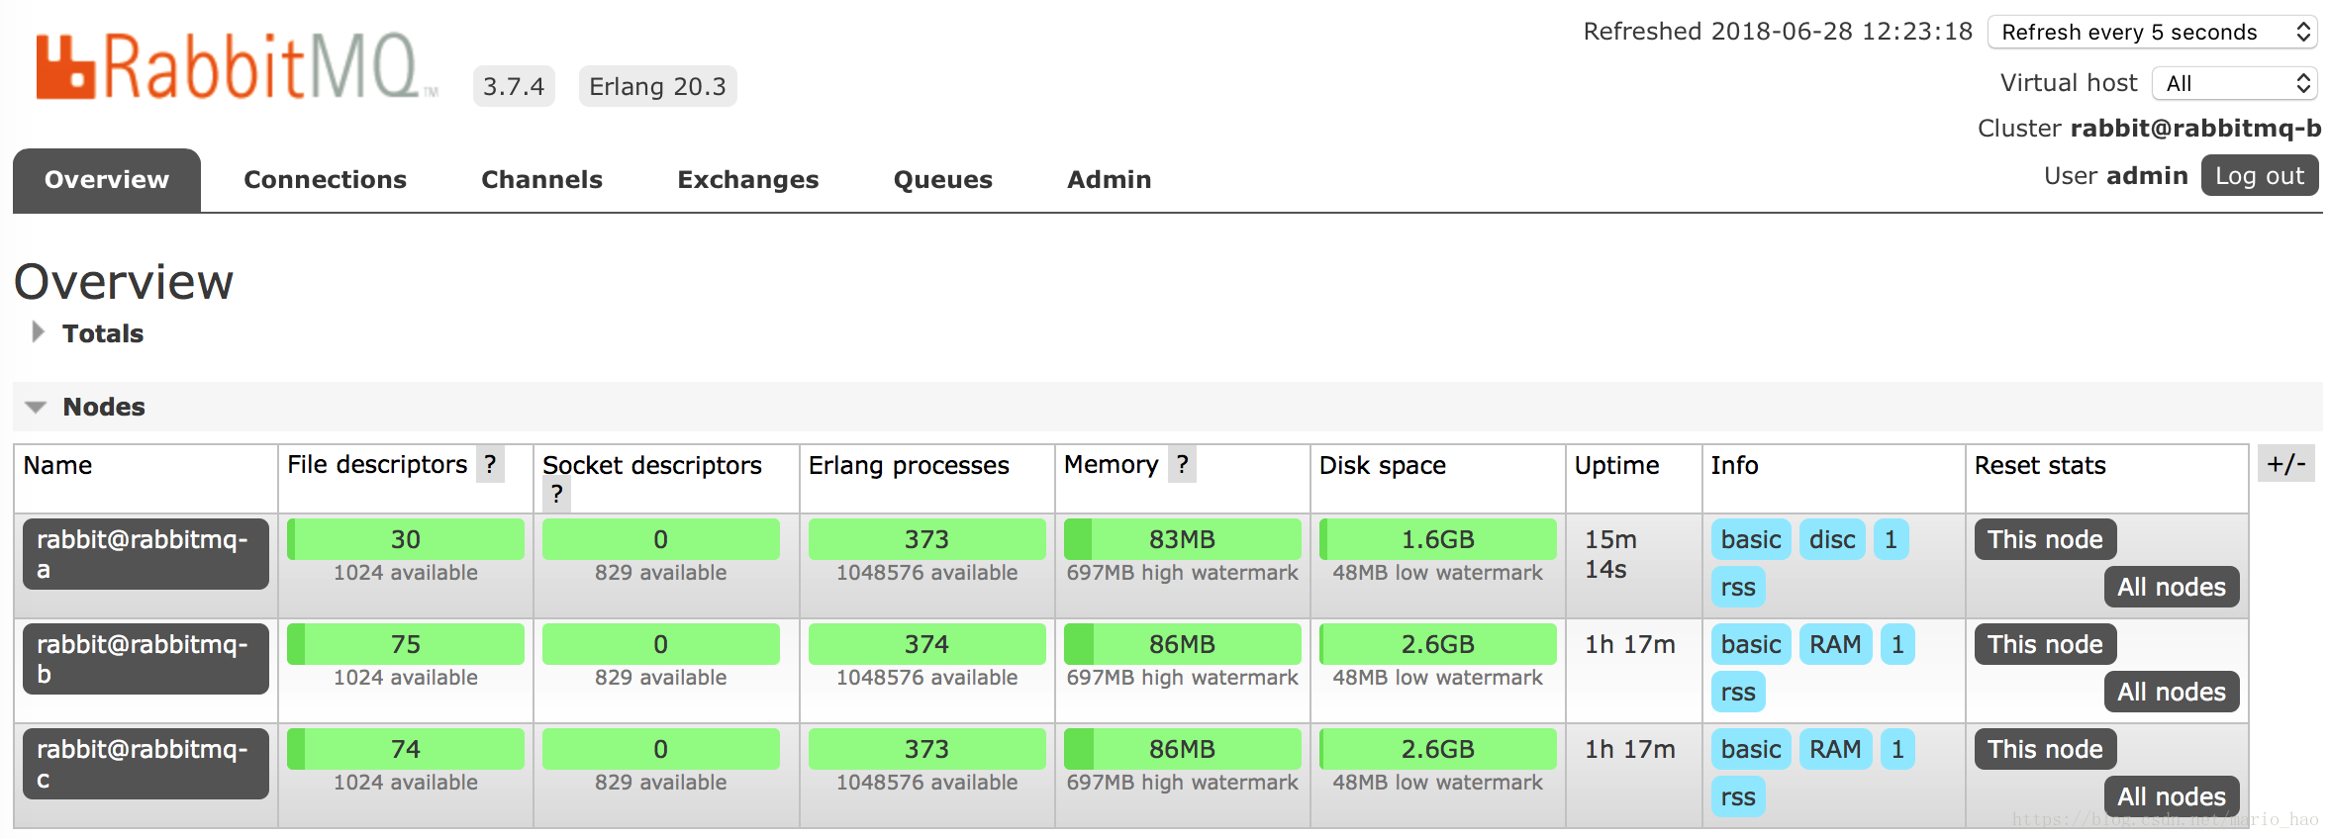Log out of the admin account
This screenshot has width=2330, height=839.
(x=2260, y=176)
